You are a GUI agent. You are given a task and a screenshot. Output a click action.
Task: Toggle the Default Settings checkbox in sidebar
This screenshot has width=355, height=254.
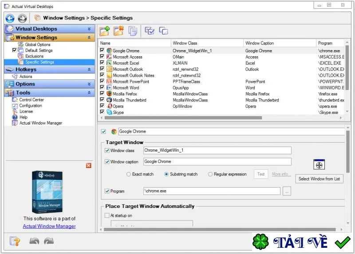click(15, 50)
